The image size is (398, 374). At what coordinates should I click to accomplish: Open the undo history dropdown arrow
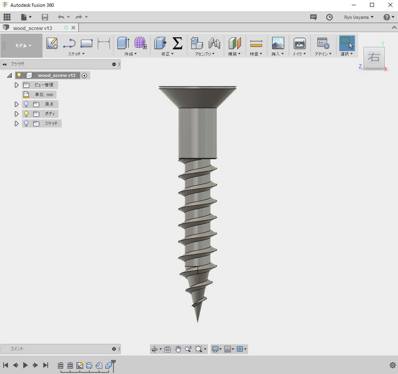pos(68,17)
